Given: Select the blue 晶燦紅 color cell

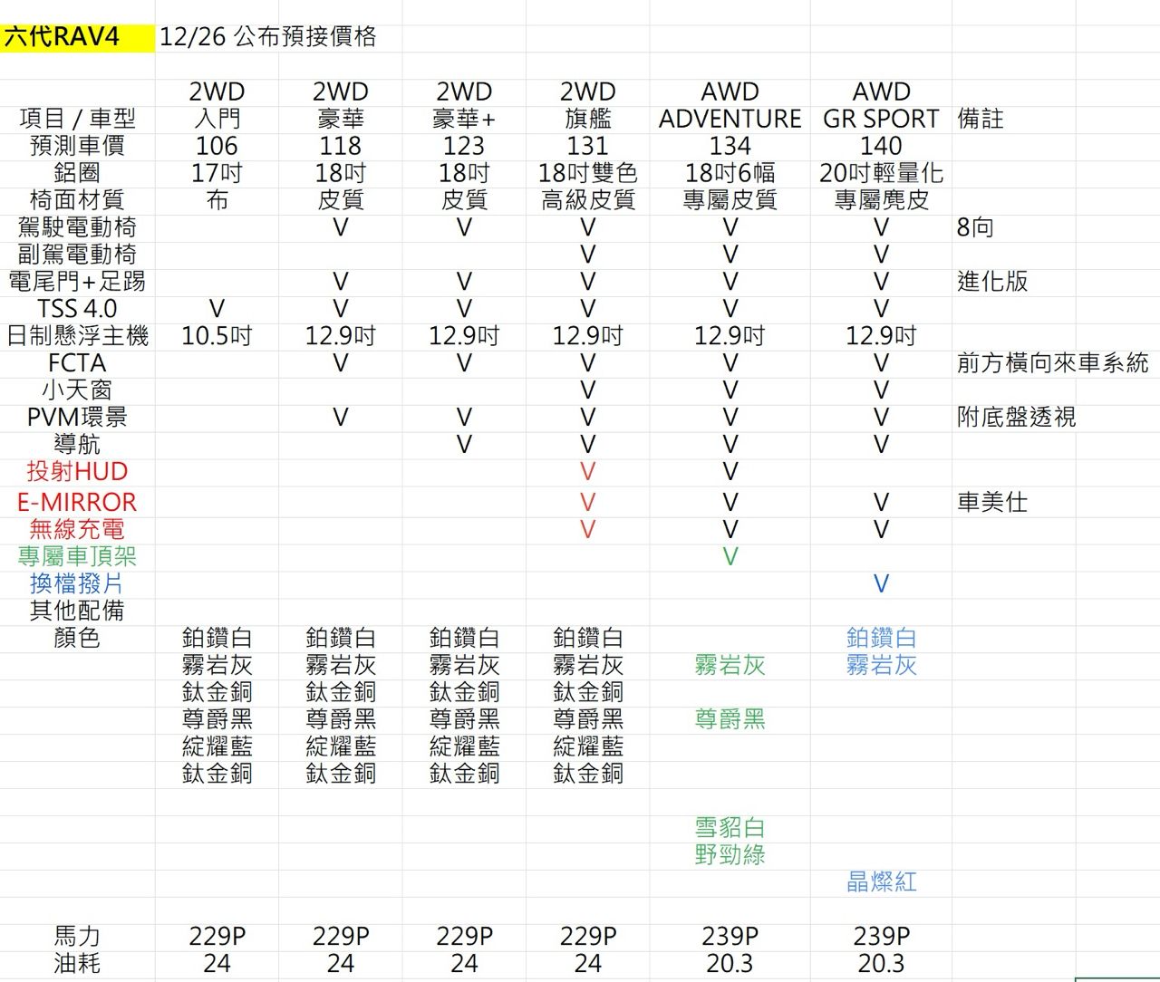Looking at the screenshot, I should 881,881.
